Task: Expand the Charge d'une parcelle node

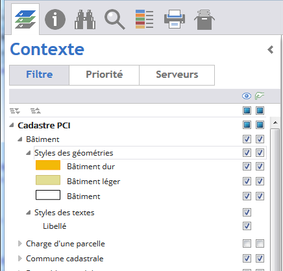Action: pyautogui.click(x=20, y=244)
